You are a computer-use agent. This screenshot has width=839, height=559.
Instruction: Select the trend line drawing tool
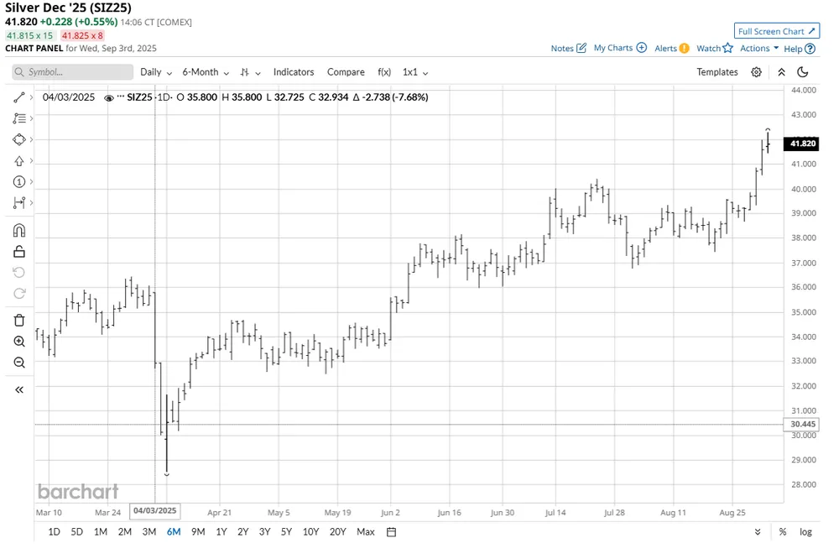click(18, 97)
